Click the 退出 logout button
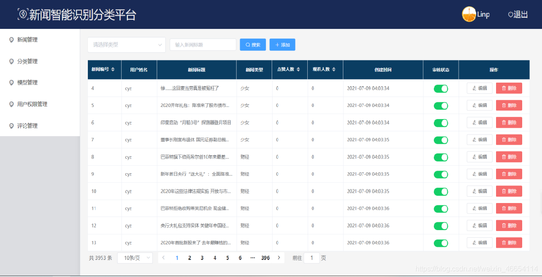The width and height of the screenshot is (542, 277). 518,14
